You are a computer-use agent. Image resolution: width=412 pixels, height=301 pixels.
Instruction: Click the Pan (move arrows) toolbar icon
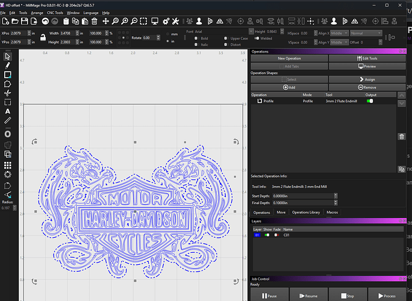coord(106,22)
